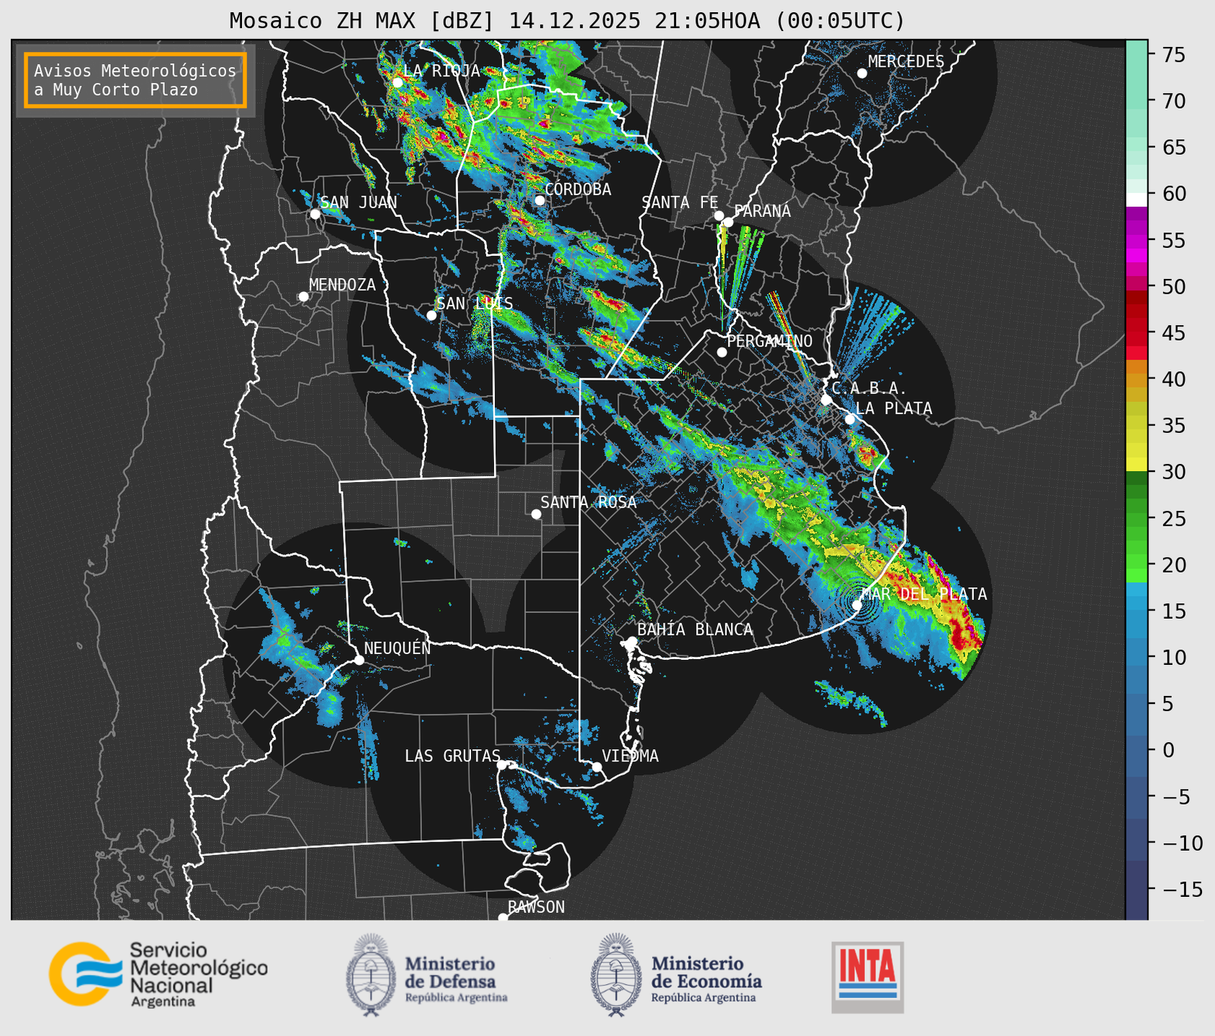1215x1036 pixels.
Task: Select the LAS GRUTAS city marker
Action: (502, 764)
